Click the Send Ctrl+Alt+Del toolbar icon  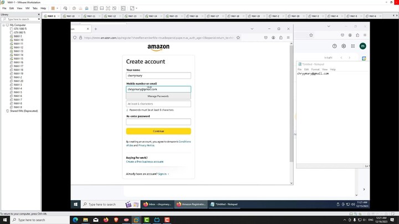pos(65,8)
